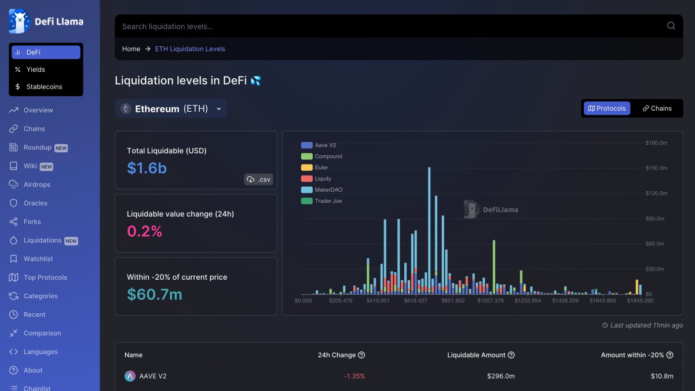Image resolution: width=695 pixels, height=391 pixels.
Task: Toggle Euler series in legend
Action: click(x=315, y=167)
